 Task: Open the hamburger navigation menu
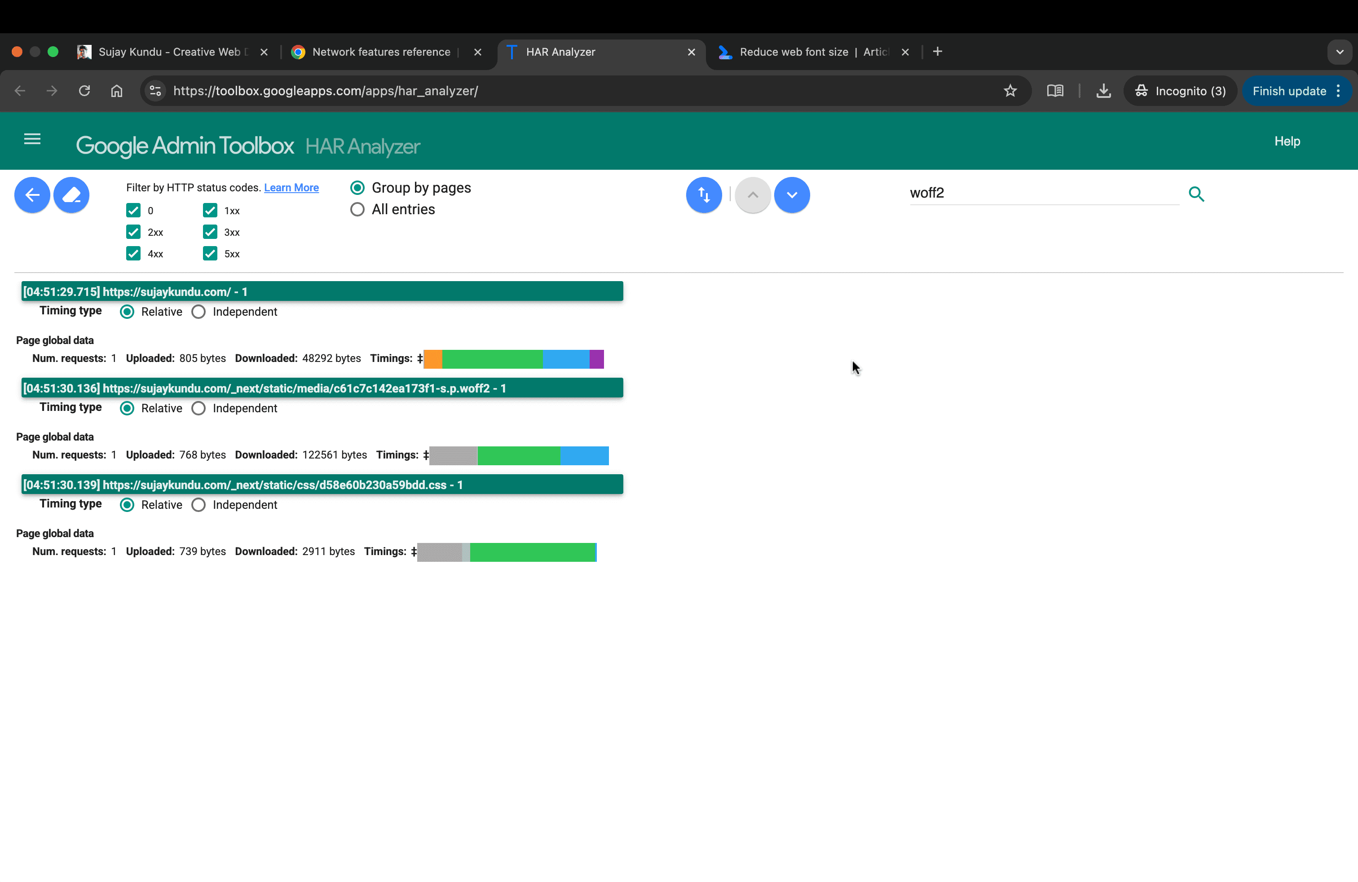click(x=32, y=139)
